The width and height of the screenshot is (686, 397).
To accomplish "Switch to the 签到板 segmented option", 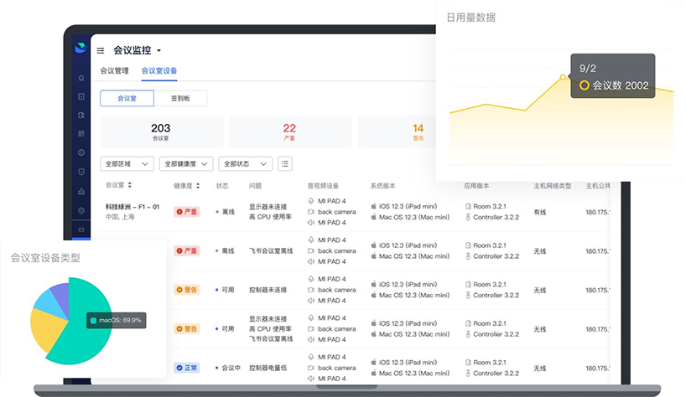I will click(180, 99).
